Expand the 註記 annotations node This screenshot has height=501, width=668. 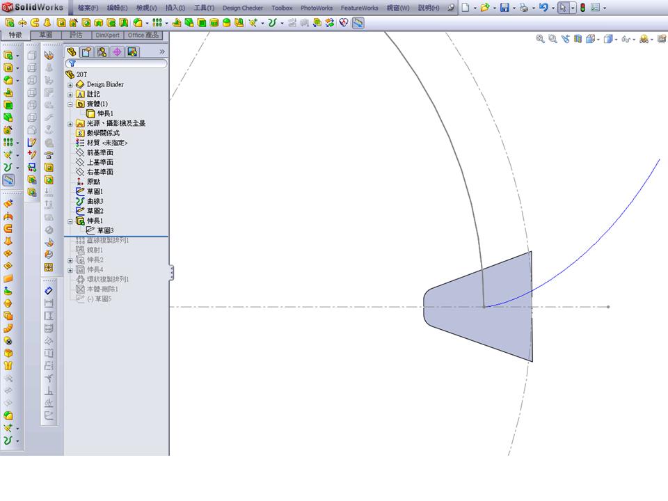(70, 95)
